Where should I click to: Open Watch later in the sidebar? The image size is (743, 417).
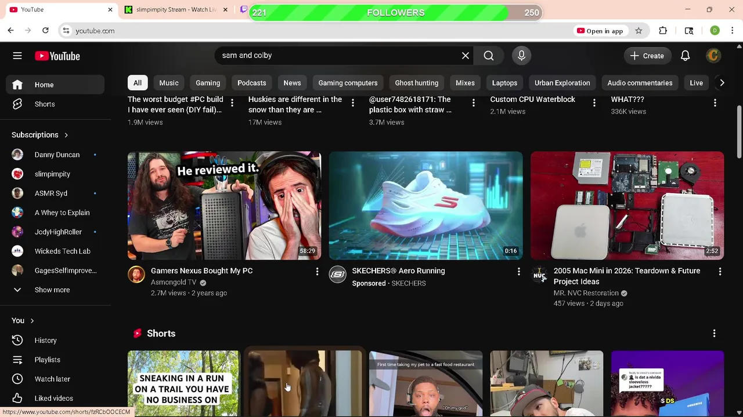(x=56, y=379)
